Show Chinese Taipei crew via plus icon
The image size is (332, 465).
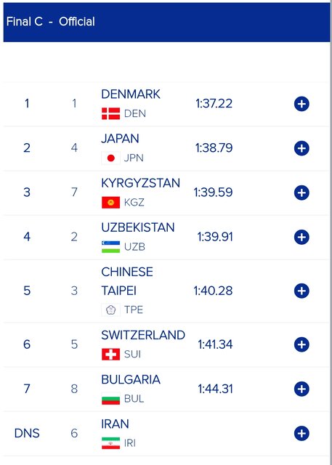click(x=301, y=291)
